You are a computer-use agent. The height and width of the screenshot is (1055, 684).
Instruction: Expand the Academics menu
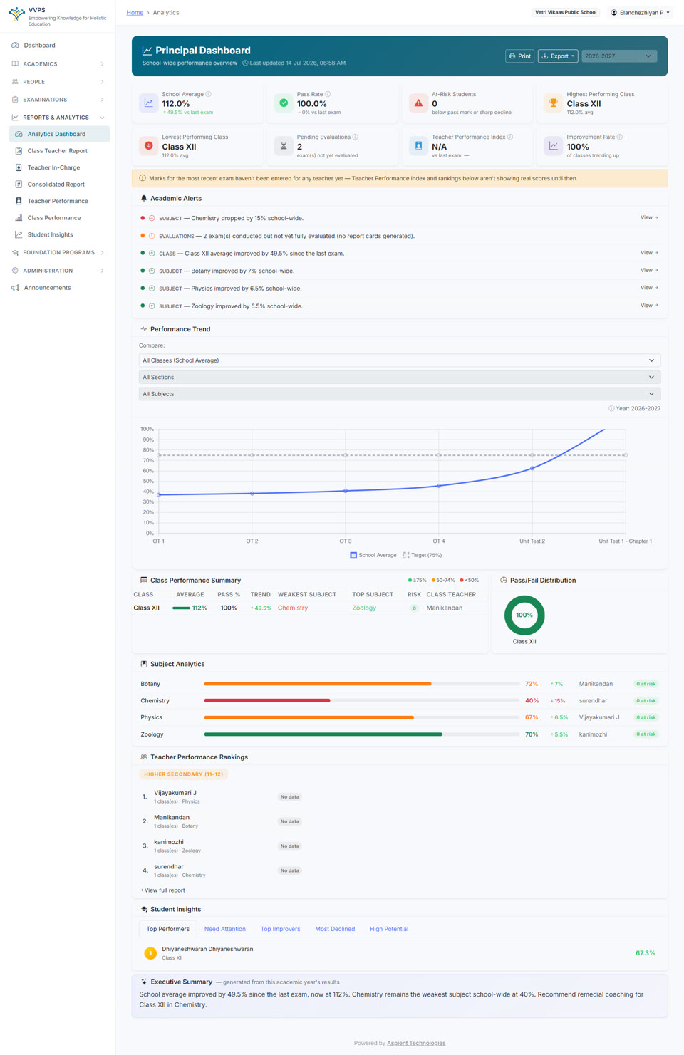pyautogui.click(x=57, y=64)
